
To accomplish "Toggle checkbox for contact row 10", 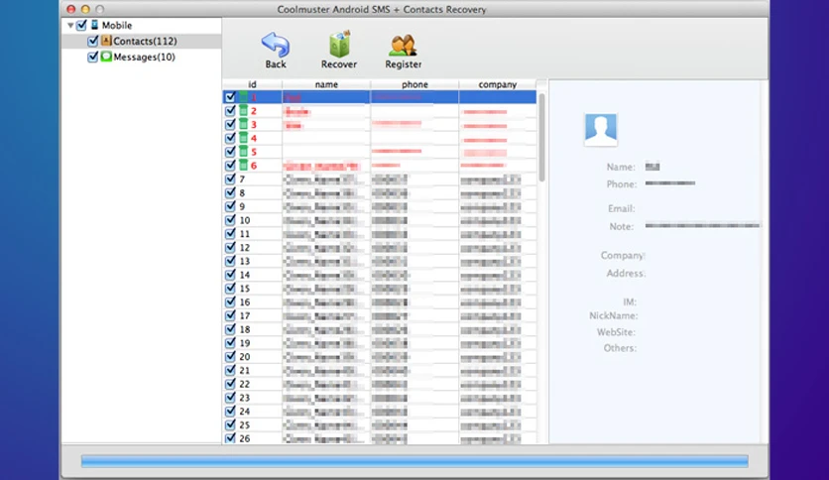I will point(230,220).
